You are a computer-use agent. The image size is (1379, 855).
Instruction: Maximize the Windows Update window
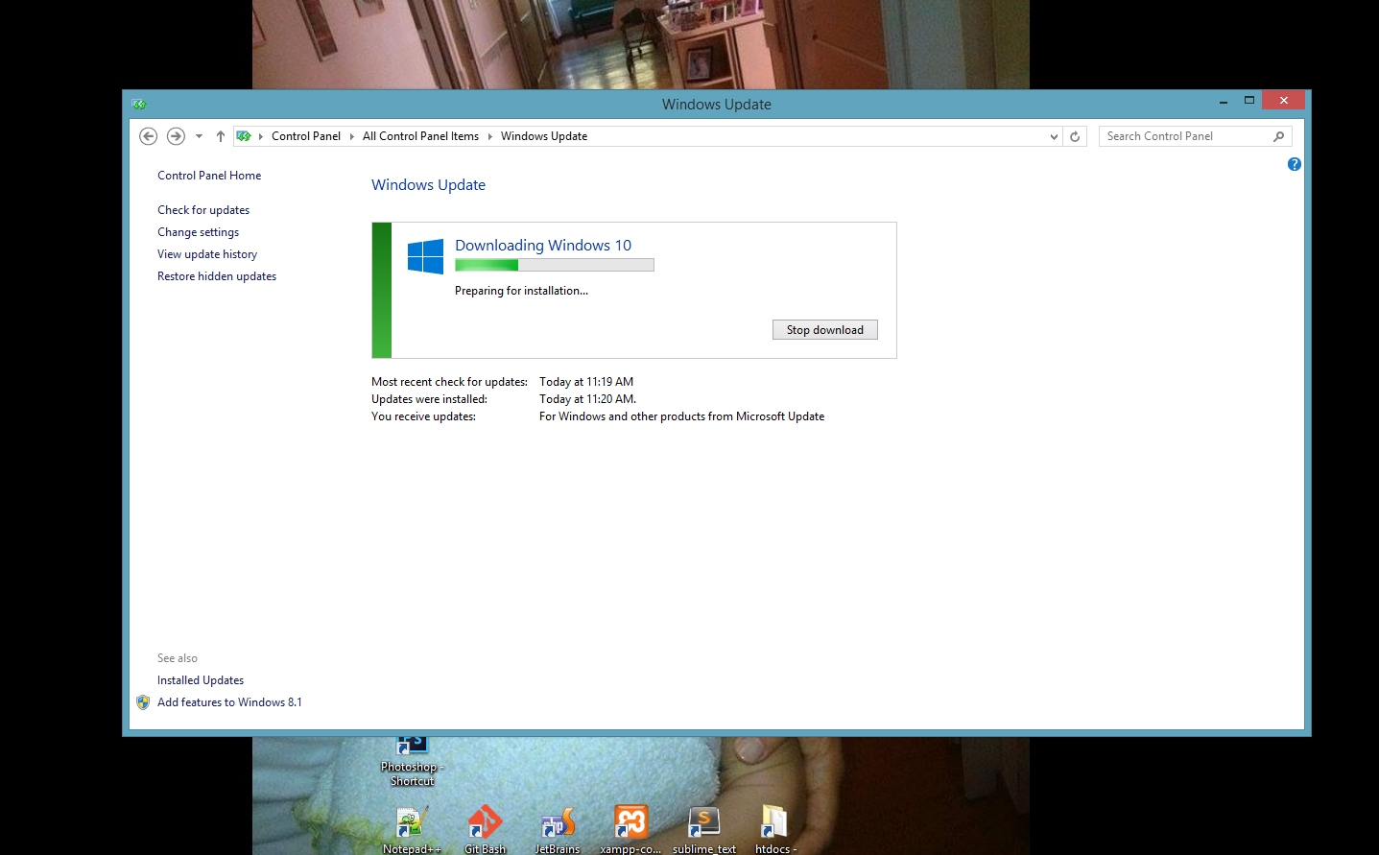pyautogui.click(x=1249, y=100)
